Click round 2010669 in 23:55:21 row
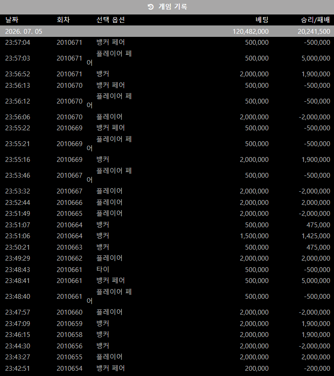Image resolution: width=334 pixels, height=376 pixels. (70, 144)
